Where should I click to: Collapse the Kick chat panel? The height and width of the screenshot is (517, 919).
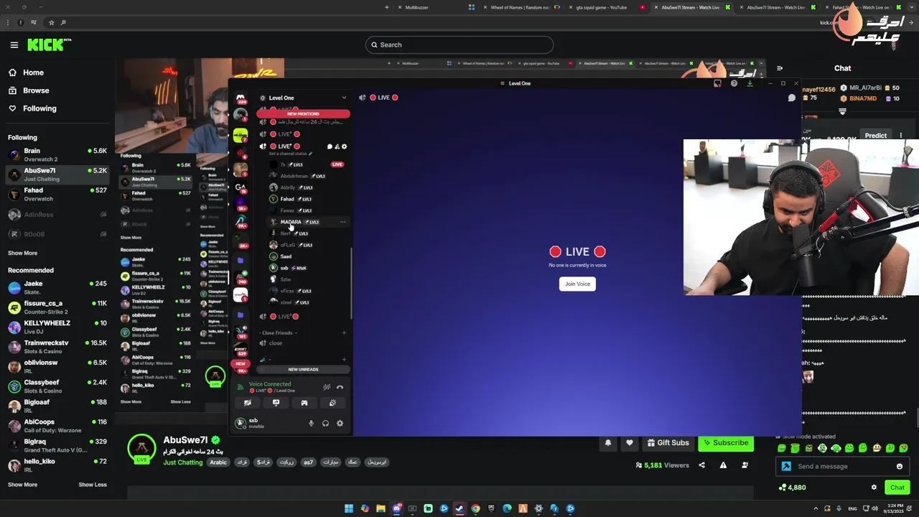[x=780, y=68]
